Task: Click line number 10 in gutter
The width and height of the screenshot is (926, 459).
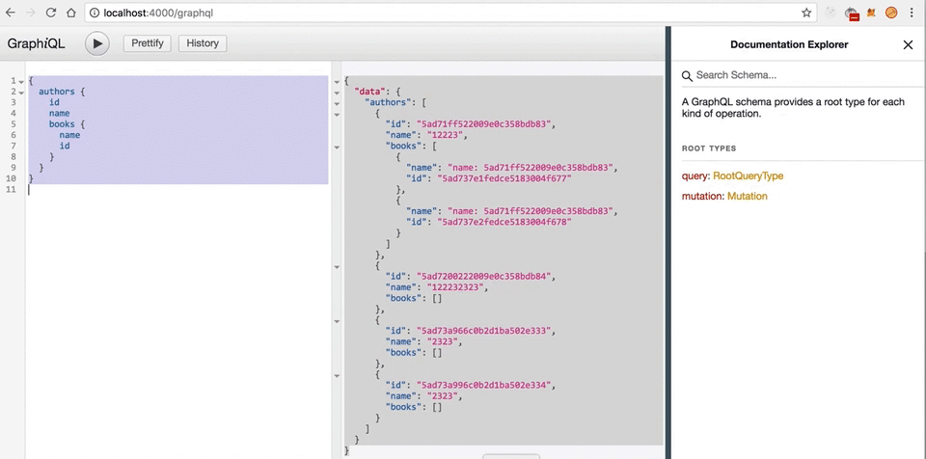Action: (10, 178)
